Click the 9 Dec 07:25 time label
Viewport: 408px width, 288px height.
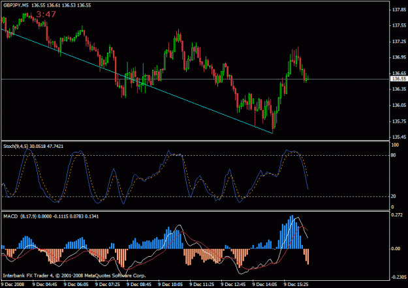click(108, 284)
